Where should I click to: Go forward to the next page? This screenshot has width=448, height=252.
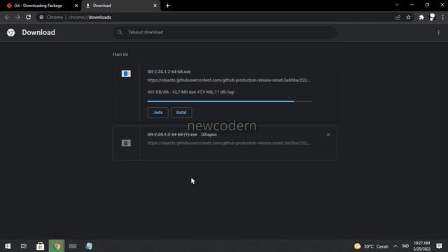click(x=17, y=17)
